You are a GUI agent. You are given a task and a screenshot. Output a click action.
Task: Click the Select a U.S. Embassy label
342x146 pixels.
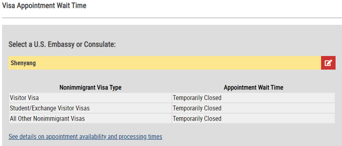tap(62, 44)
